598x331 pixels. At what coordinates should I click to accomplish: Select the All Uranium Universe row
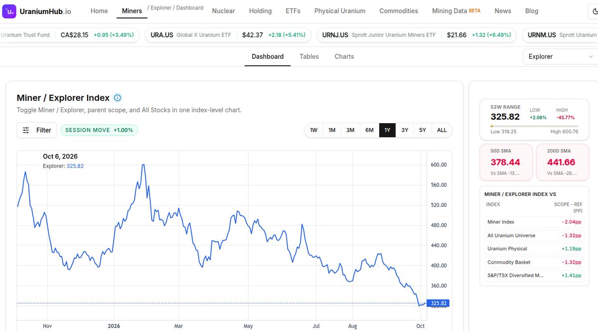[534, 235]
